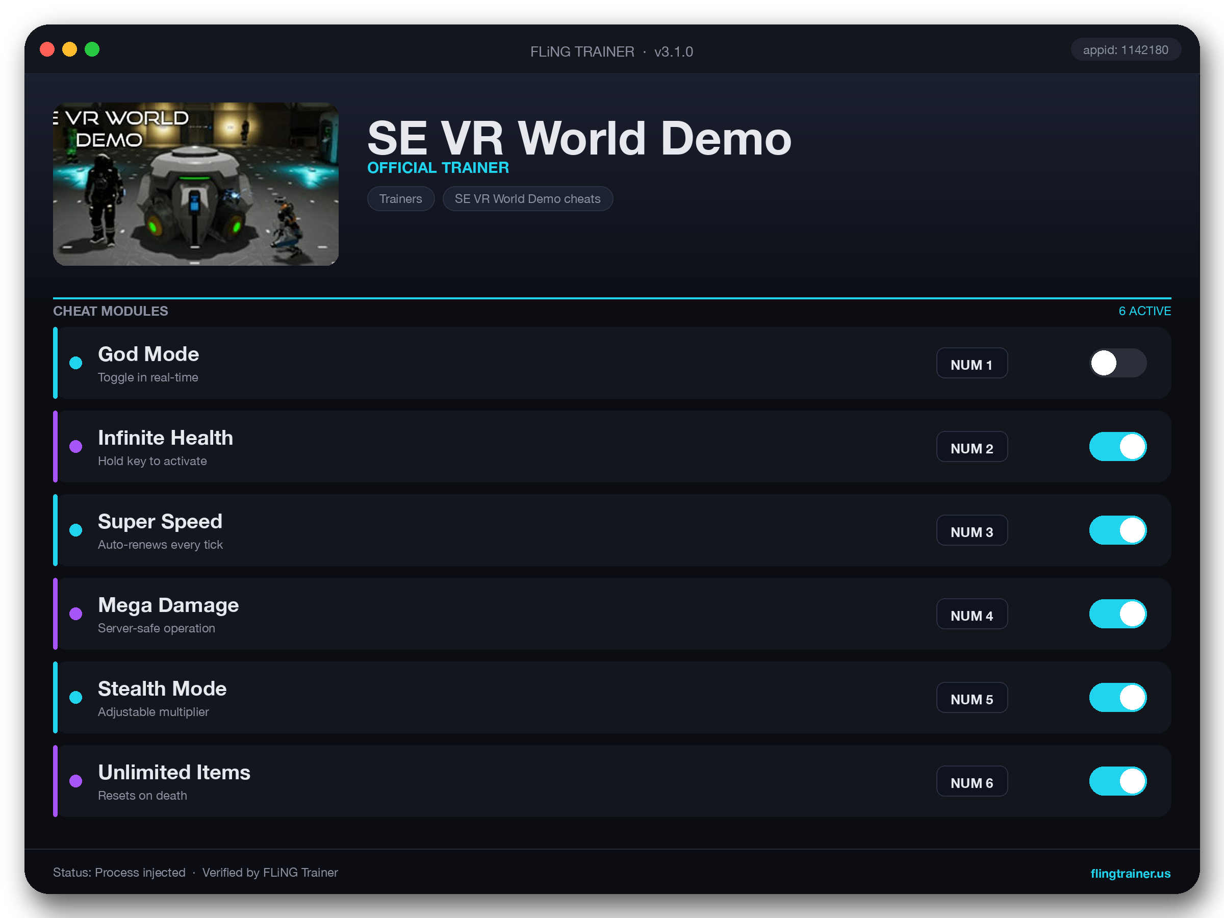This screenshot has width=1224, height=918.
Task: Close the window with red button
Action: [47, 49]
